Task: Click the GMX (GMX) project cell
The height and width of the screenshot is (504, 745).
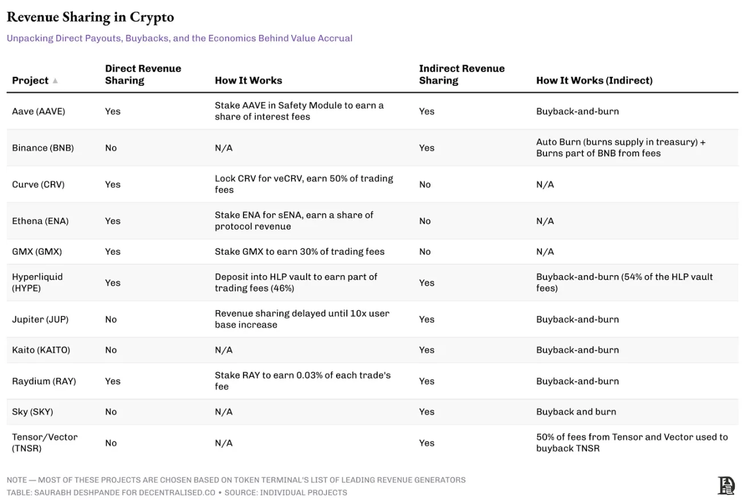Action: [x=37, y=252]
